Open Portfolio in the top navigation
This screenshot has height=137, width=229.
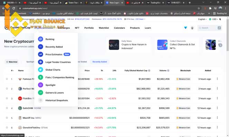tap(89, 28)
